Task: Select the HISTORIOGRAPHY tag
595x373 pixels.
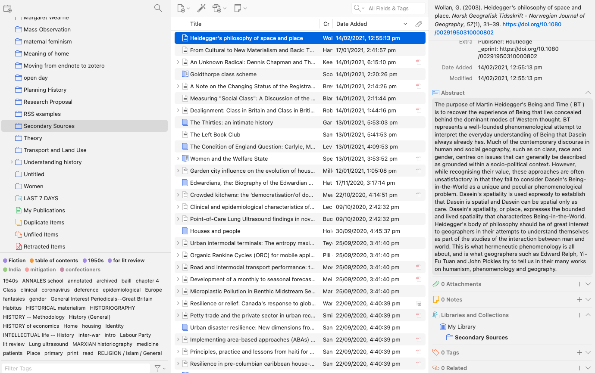Action: [113, 308]
